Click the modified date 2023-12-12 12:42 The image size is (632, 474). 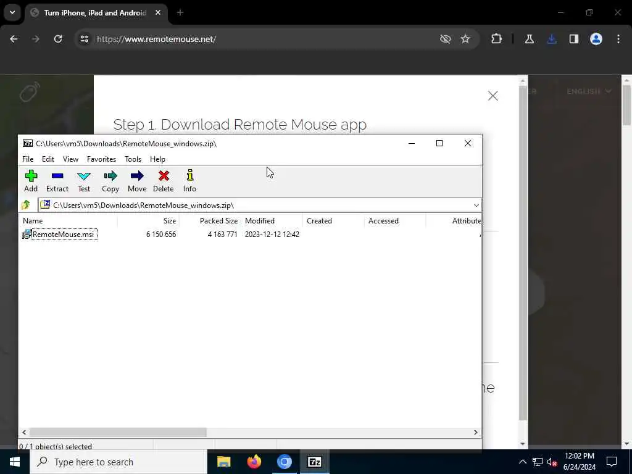(x=272, y=235)
